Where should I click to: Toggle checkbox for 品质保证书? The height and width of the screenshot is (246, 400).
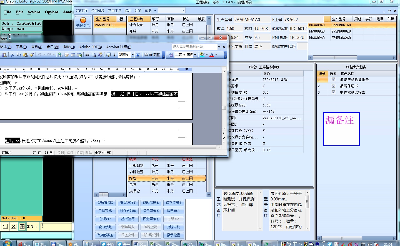pyautogui.click(x=333, y=86)
